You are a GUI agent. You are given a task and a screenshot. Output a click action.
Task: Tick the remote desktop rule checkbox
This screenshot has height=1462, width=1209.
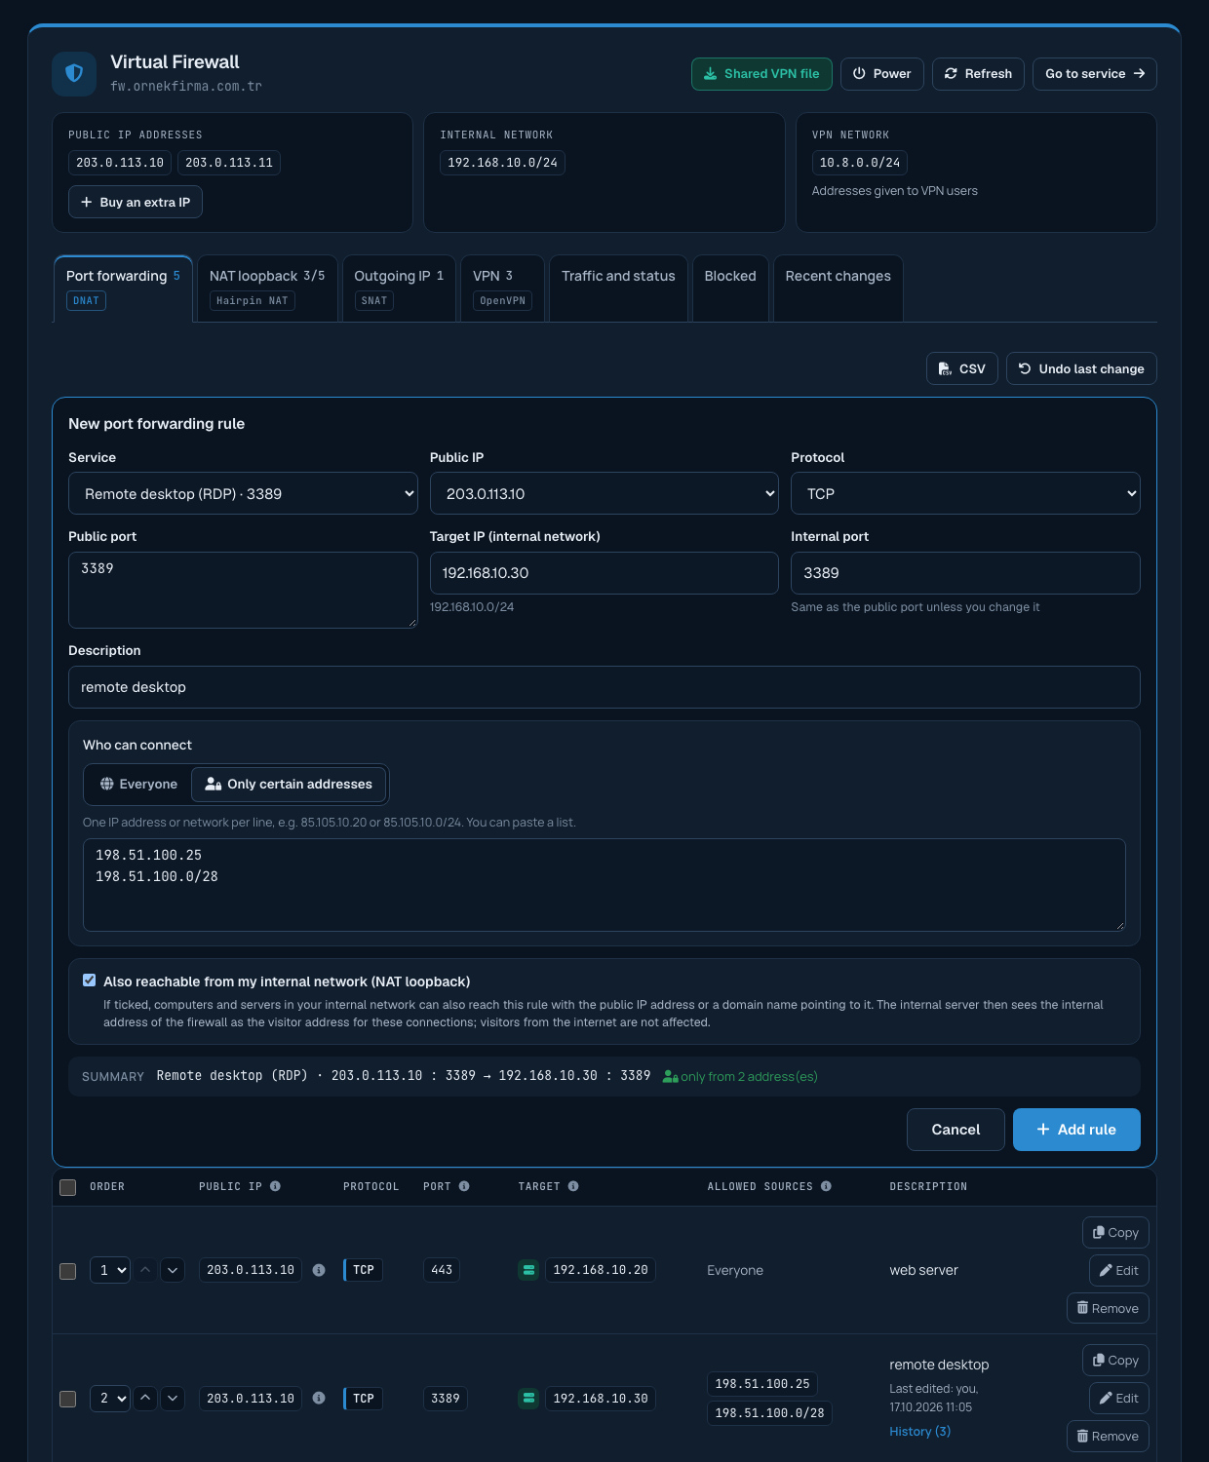(x=68, y=1399)
